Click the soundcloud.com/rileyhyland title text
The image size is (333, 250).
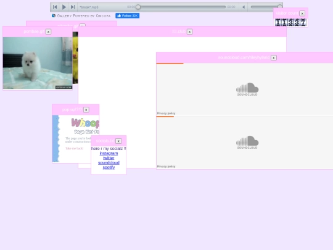pyautogui.click(x=244, y=57)
